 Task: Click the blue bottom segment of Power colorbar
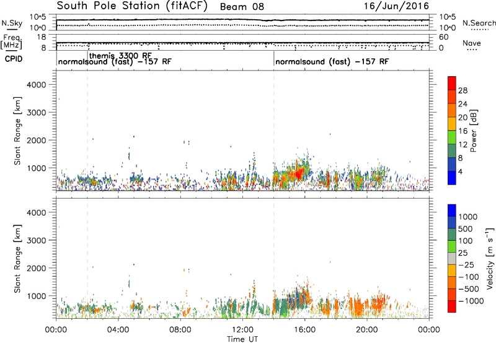point(452,178)
